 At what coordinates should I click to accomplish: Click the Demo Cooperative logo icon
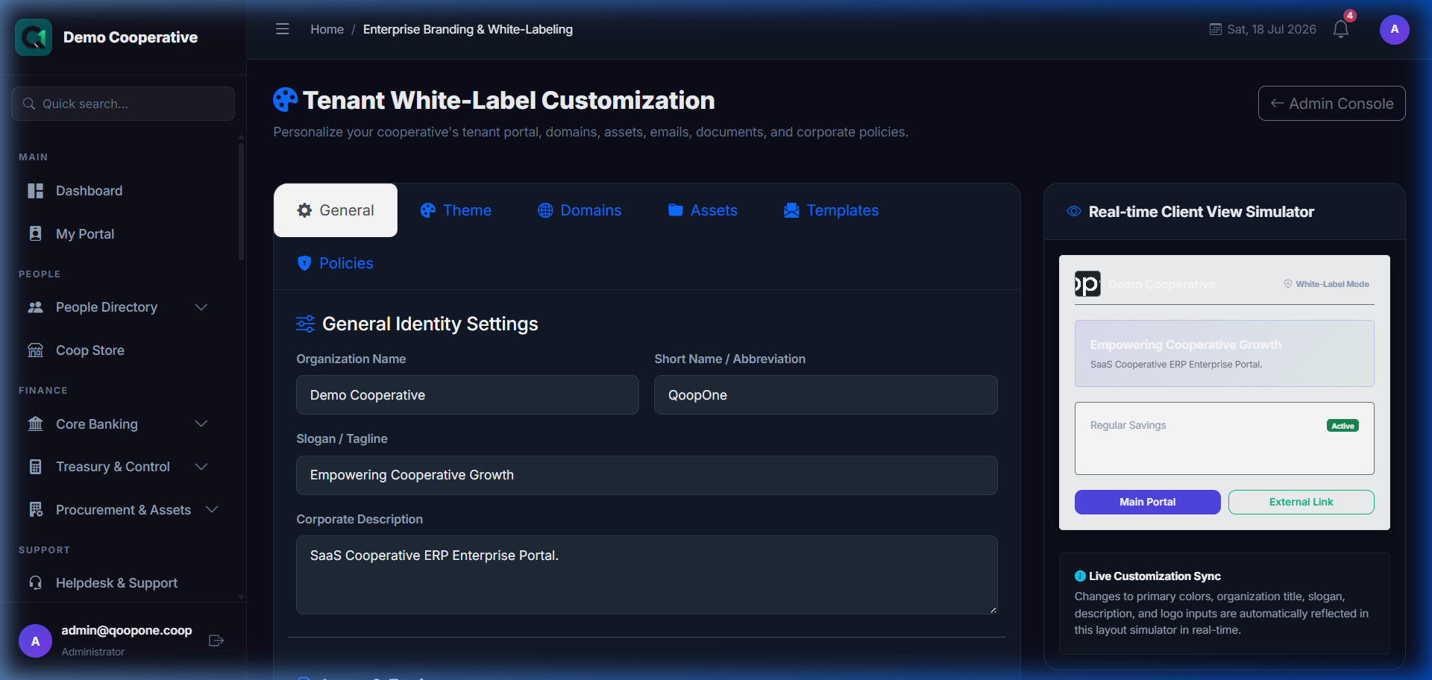[x=34, y=37]
